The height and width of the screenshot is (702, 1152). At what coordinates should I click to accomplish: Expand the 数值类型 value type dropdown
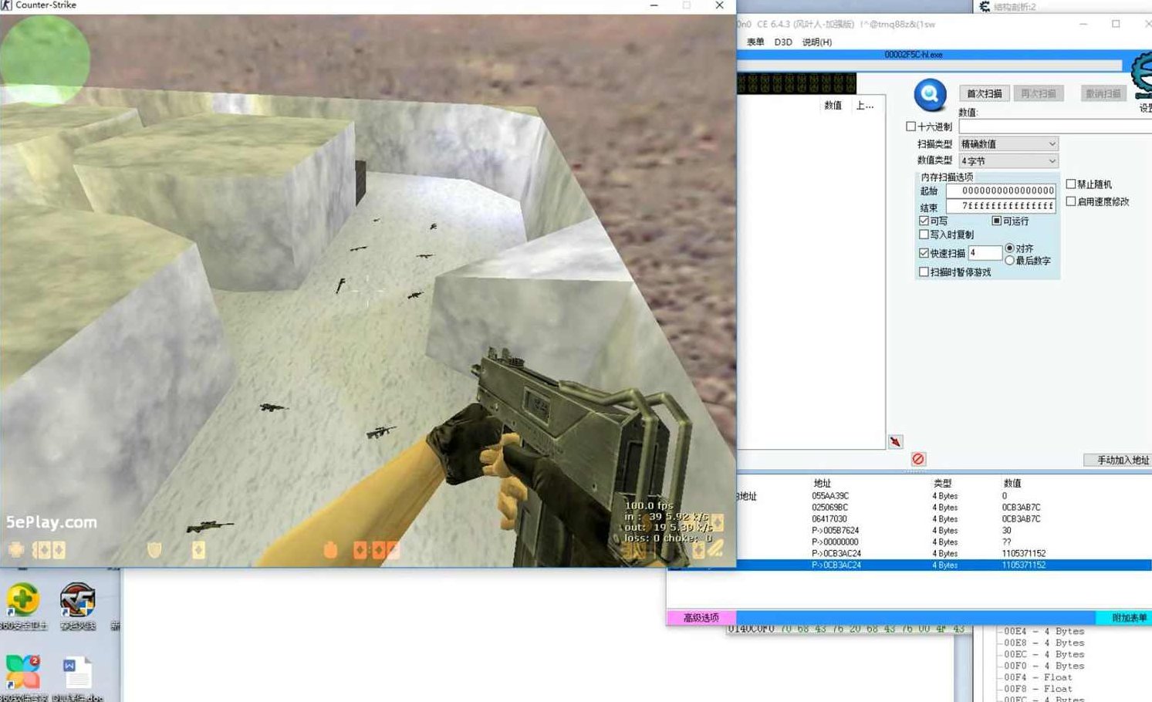[x=1008, y=161]
